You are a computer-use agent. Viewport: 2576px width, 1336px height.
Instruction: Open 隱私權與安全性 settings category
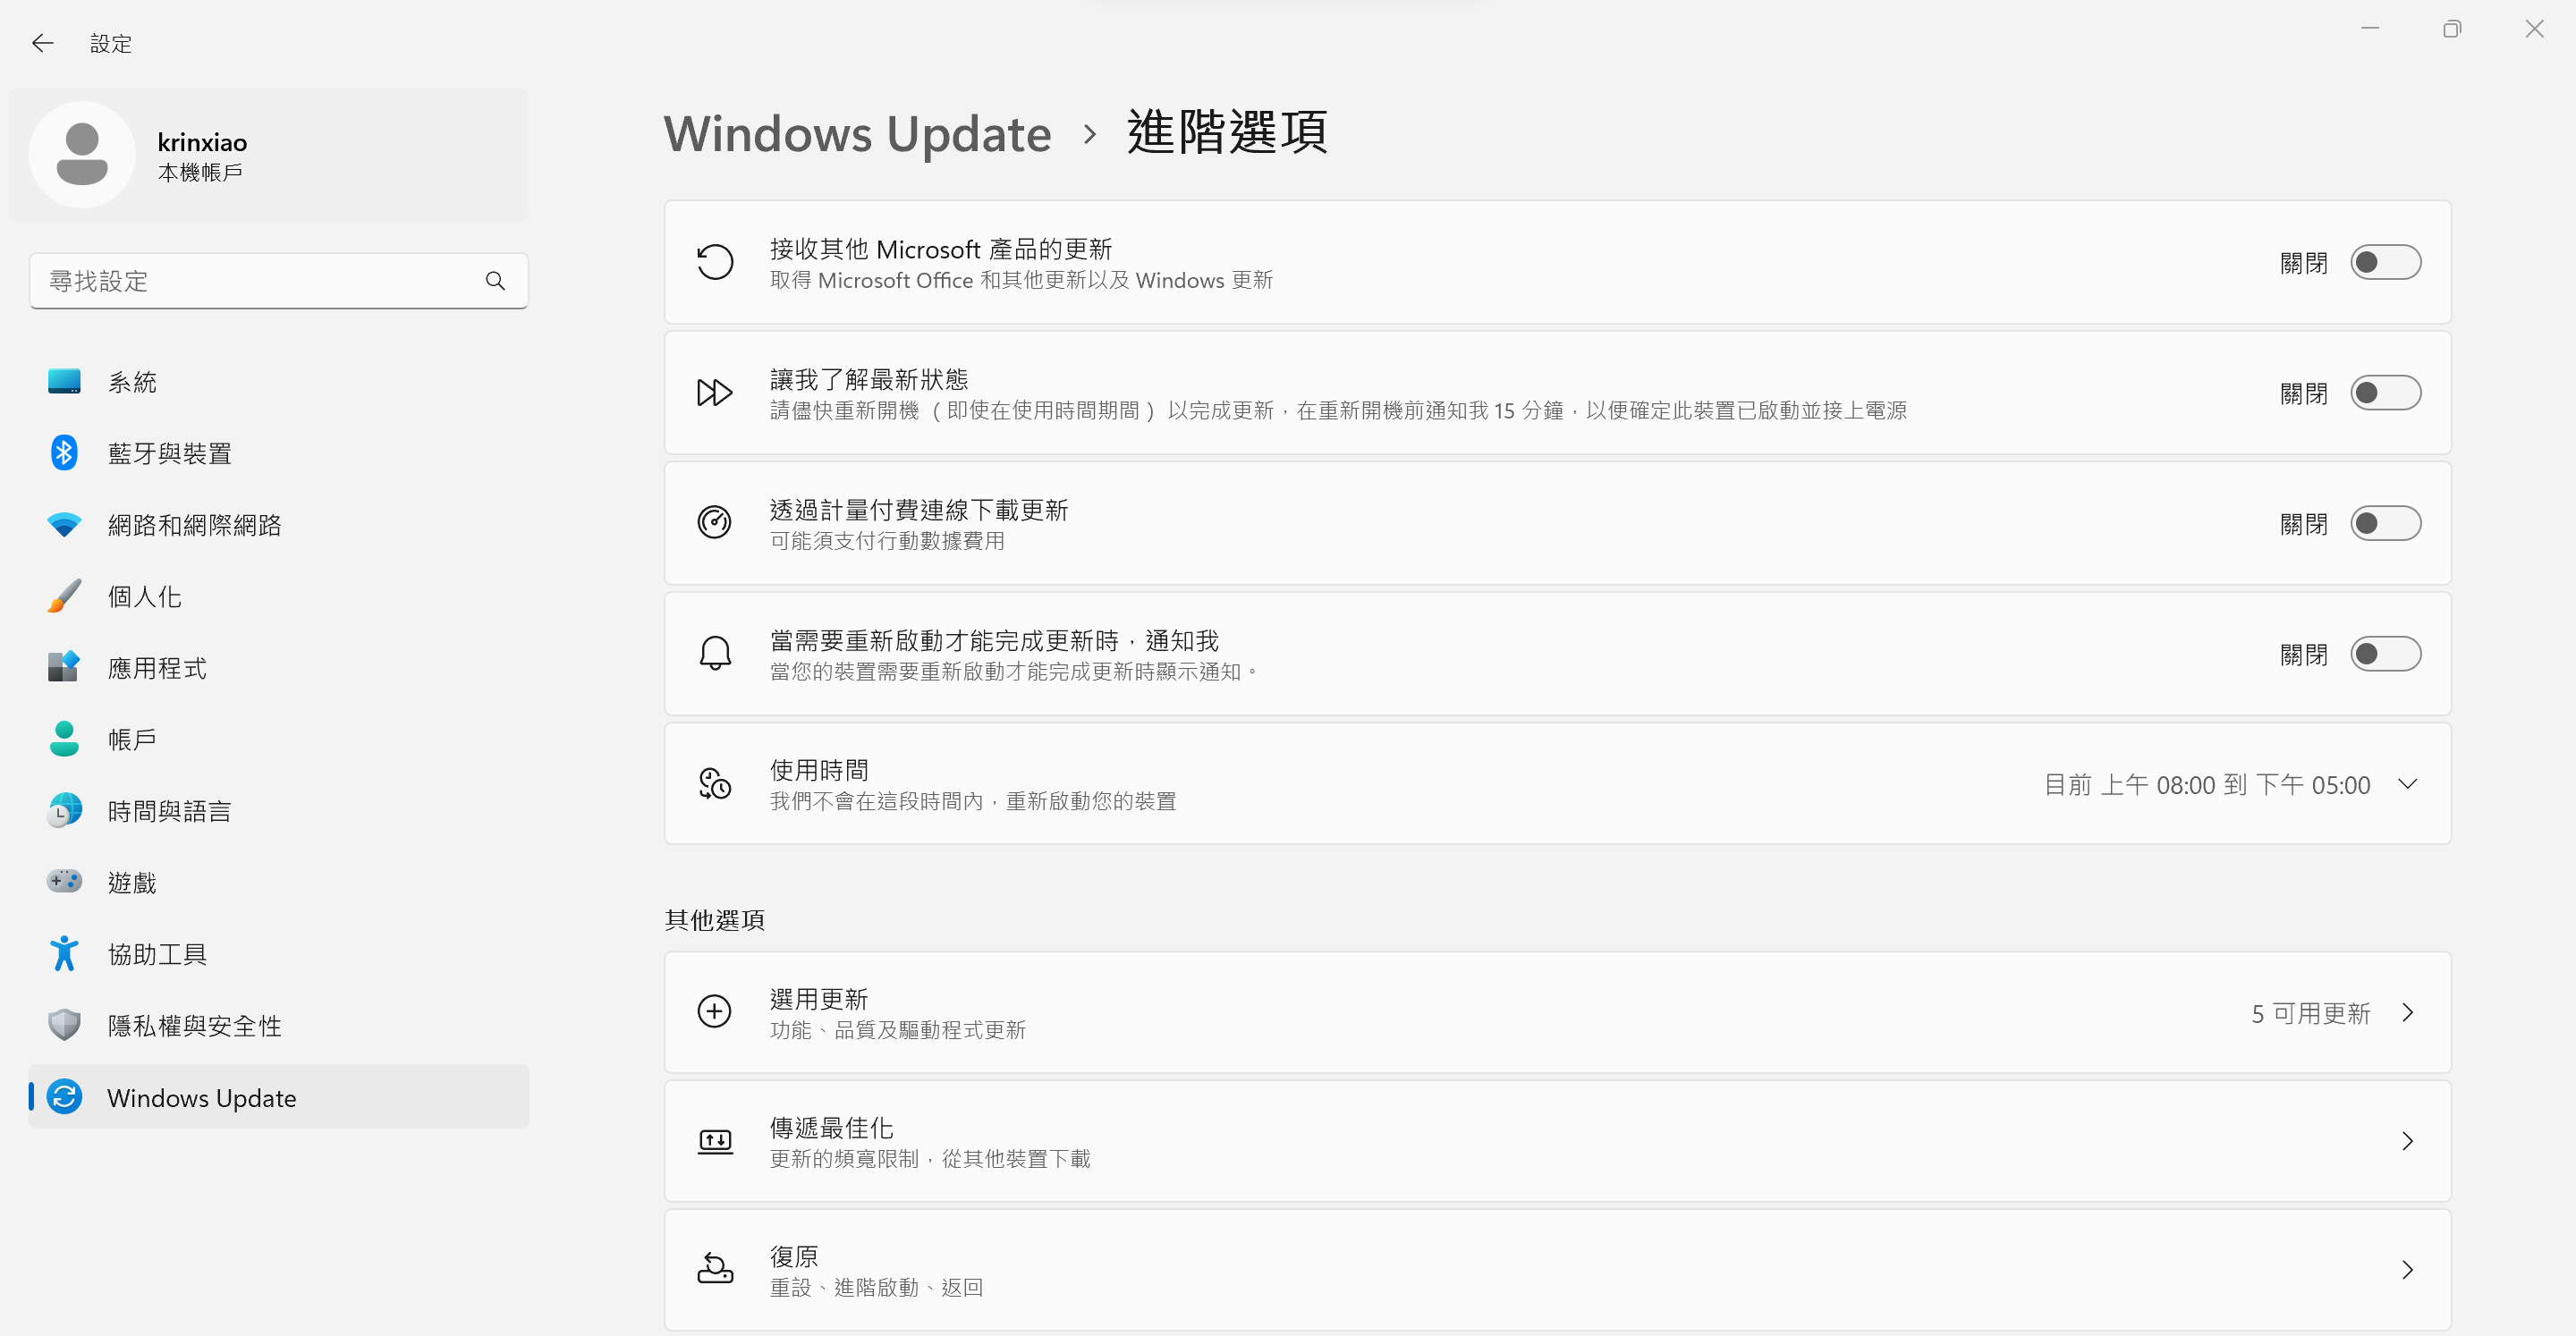(x=279, y=1025)
